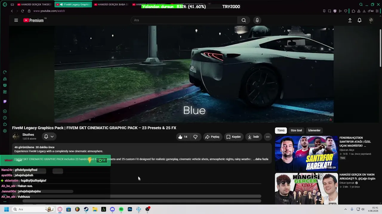
Task: Open the Windows Start menu
Action: 6,209
